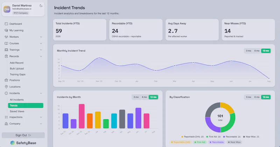Click the DM profile avatar
280x147 pixels.
[7, 9]
